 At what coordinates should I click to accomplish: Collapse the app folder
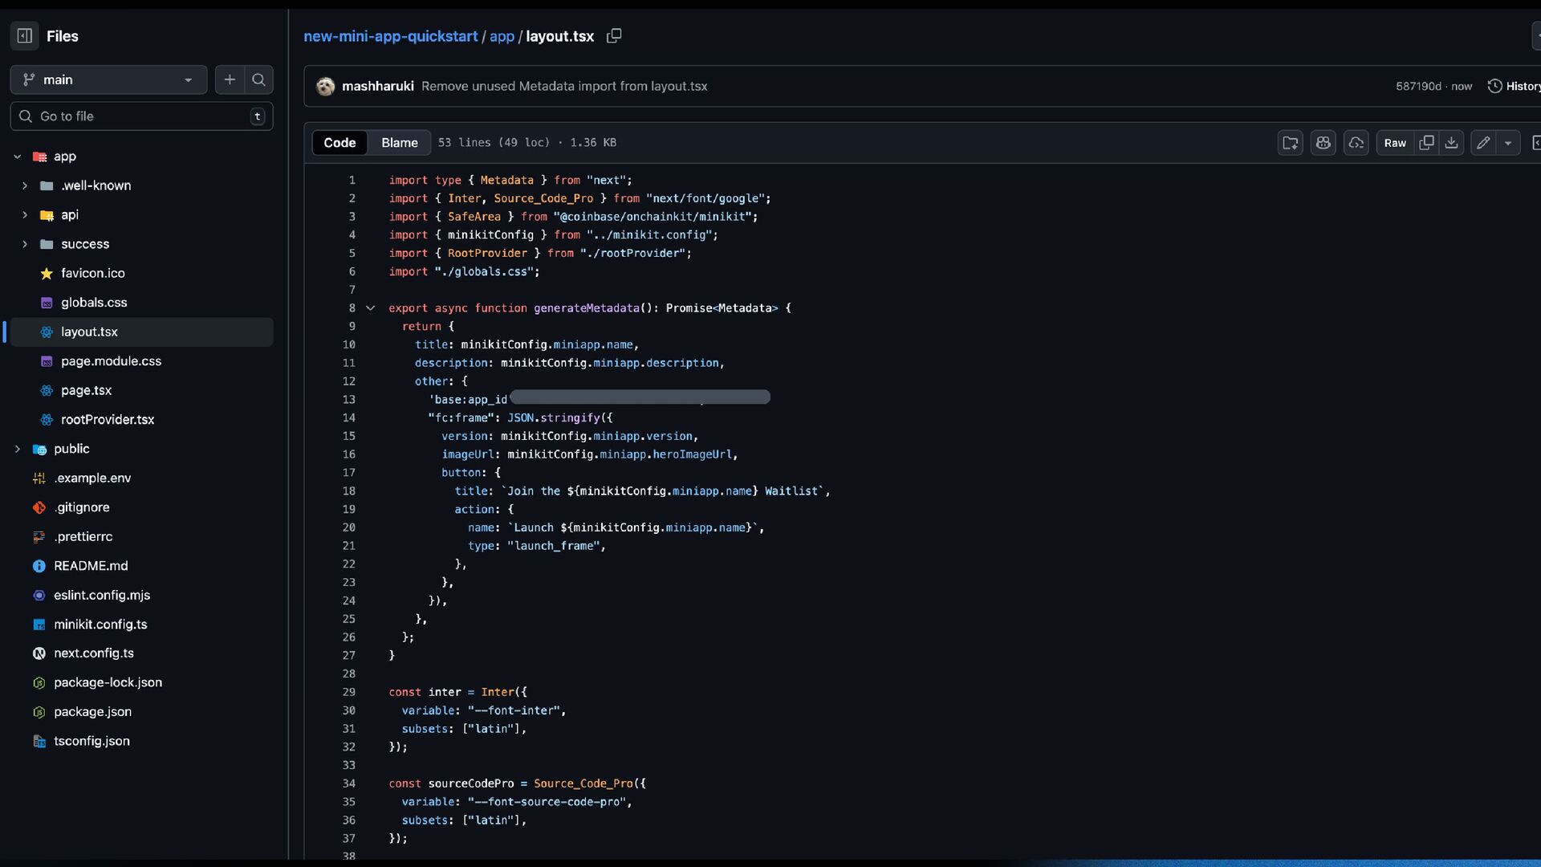coord(17,157)
